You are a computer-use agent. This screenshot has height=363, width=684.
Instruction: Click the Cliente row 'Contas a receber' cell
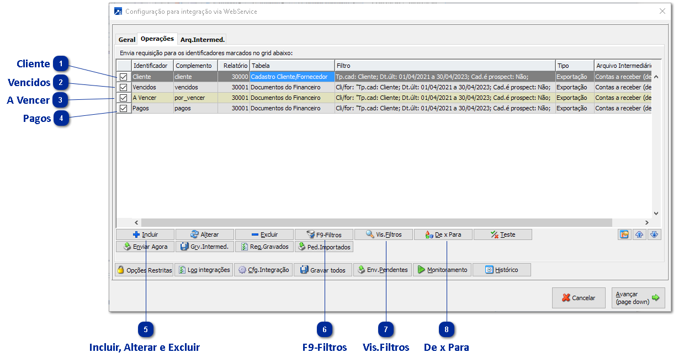(x=623, y=77)
